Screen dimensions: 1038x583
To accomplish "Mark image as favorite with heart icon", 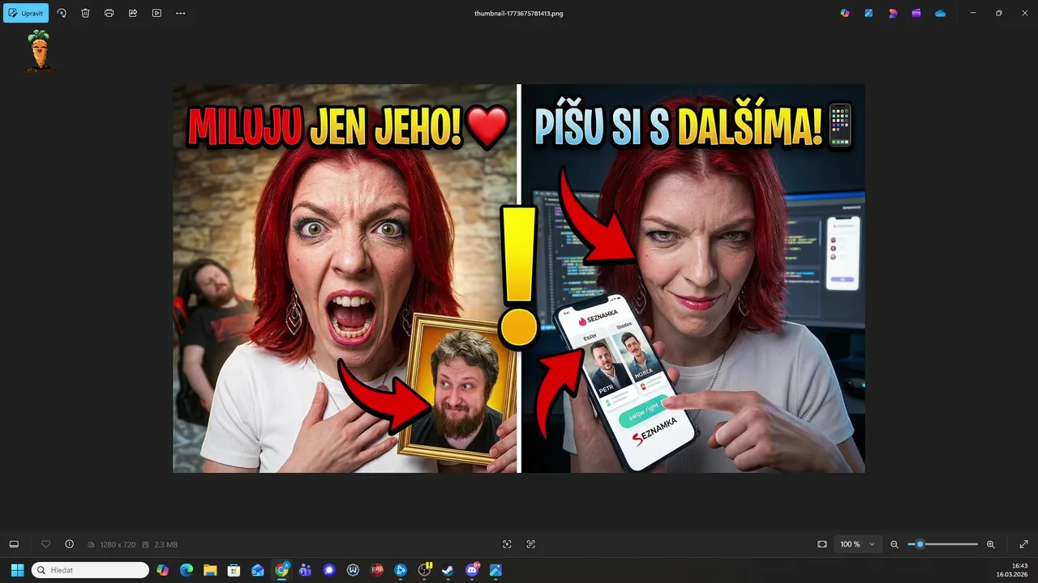I will [x=45, y=544].
